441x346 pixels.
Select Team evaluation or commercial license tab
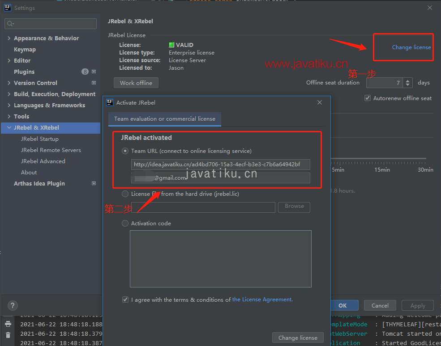click(x=164, y=119)
